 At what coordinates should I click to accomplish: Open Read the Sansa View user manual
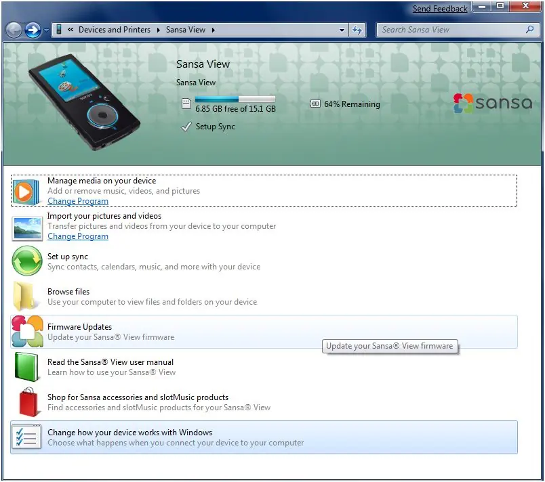click(264, 367)
